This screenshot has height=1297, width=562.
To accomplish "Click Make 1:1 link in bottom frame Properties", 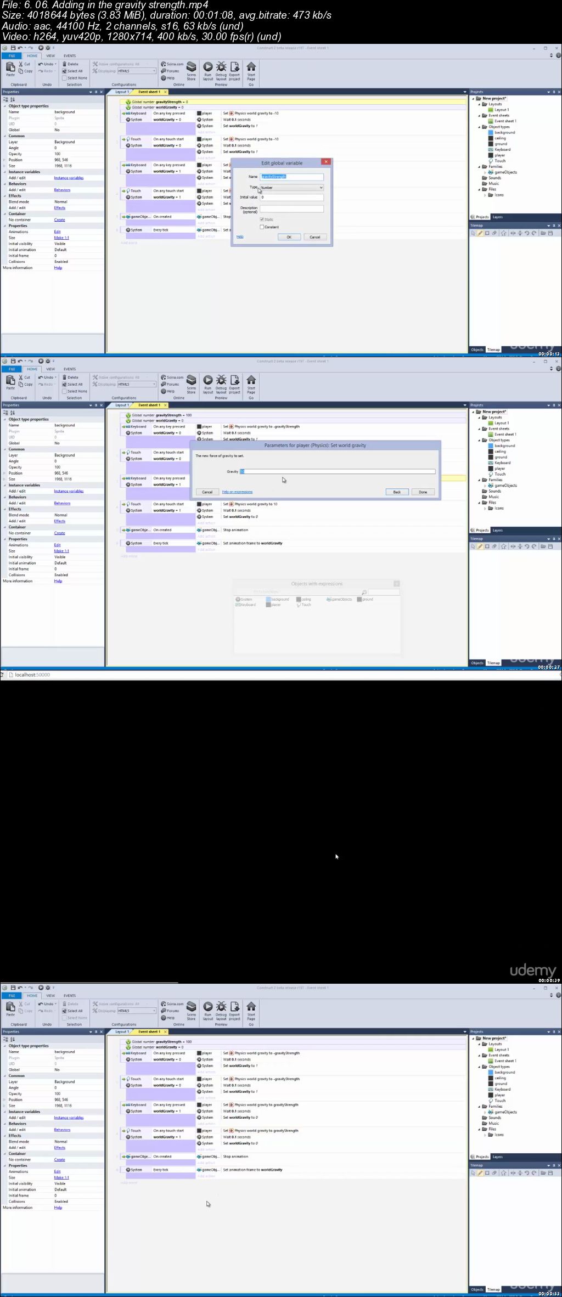I will pos(61,1177).
